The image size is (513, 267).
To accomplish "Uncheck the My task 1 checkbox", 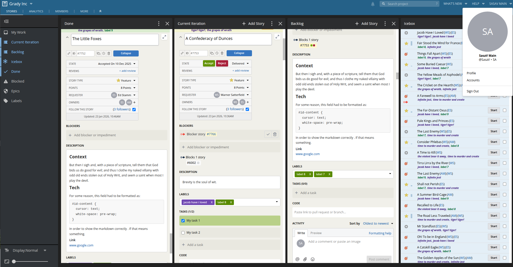I will (183, 221).
